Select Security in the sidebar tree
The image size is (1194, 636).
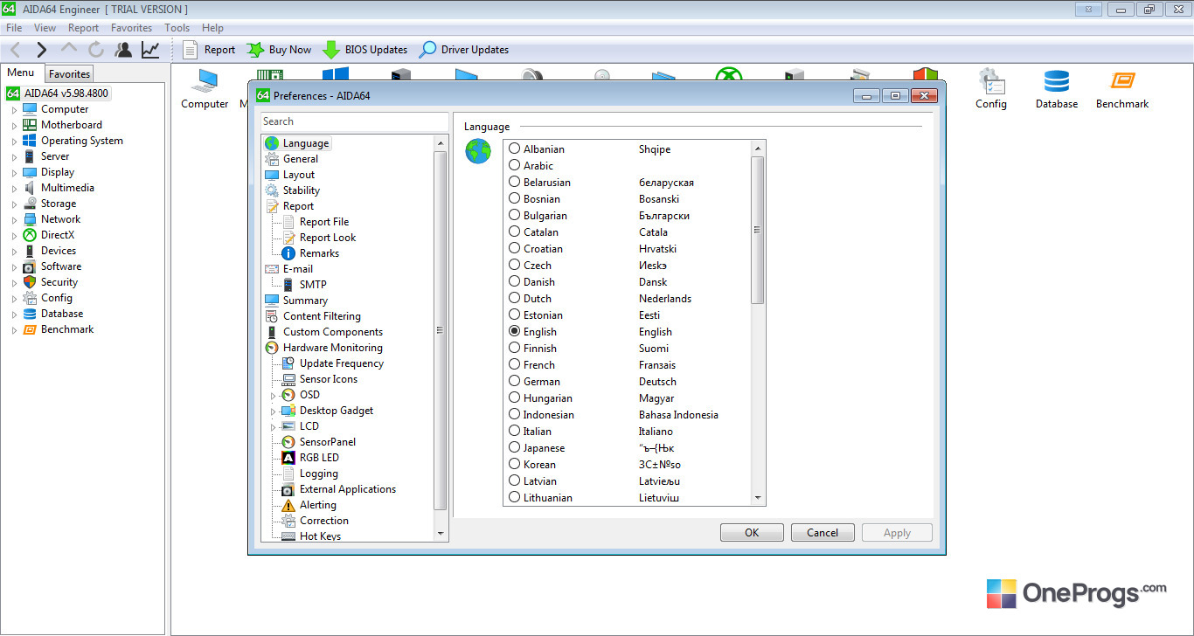[x=59, y=282]
